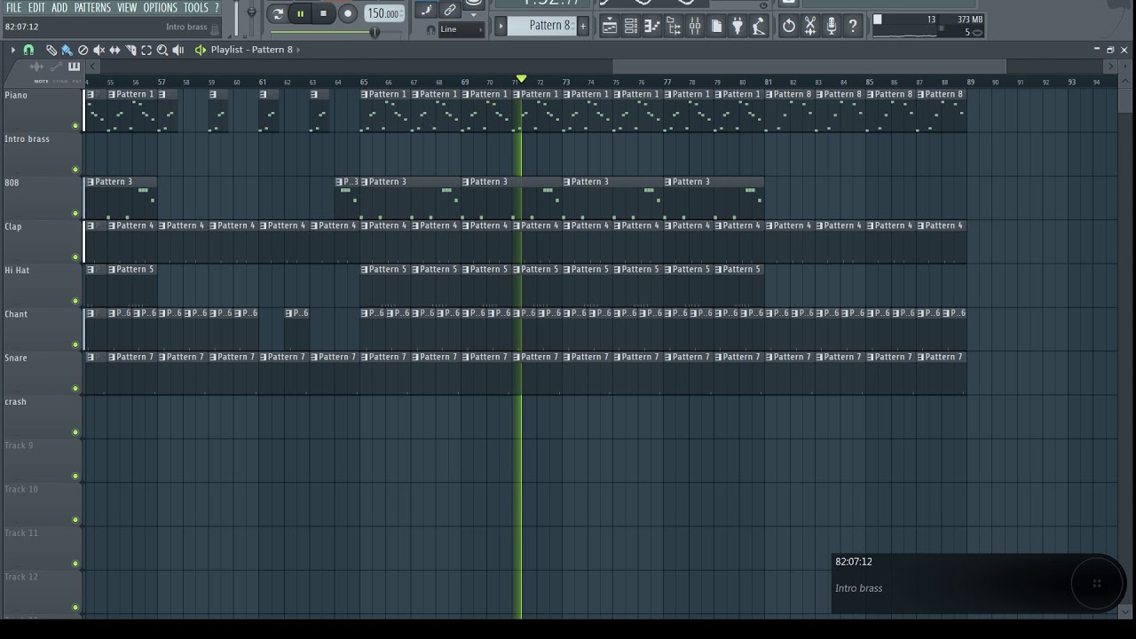
Task: Click the playhead marker on the timeline
Action: (x=521, y=80)
